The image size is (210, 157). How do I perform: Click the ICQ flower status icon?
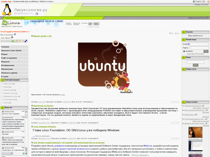click(x=12, y=37)
